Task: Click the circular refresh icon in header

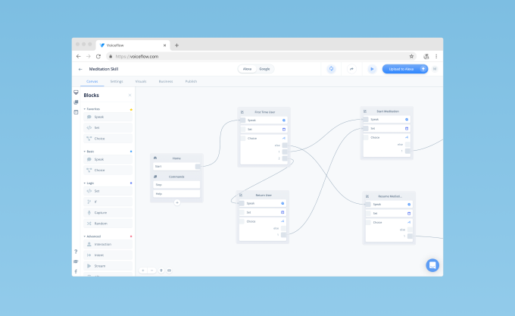Action: [331, 69]
